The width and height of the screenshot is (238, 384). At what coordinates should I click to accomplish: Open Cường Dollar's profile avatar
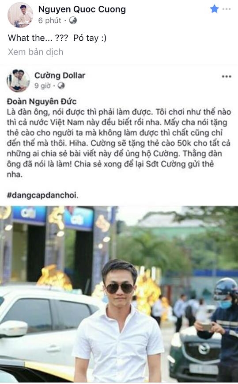pyautogui.click(x=18, y=80)
